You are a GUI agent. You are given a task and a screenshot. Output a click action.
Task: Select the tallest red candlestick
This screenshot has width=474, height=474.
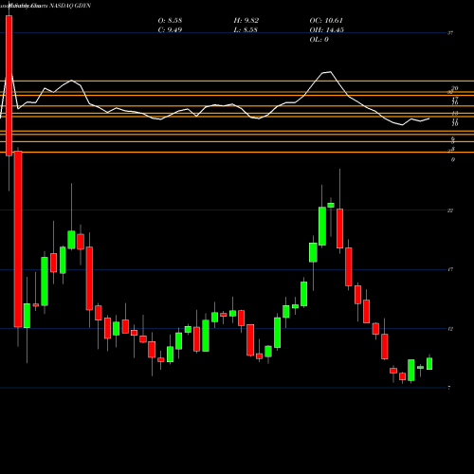tap(18, 239)
